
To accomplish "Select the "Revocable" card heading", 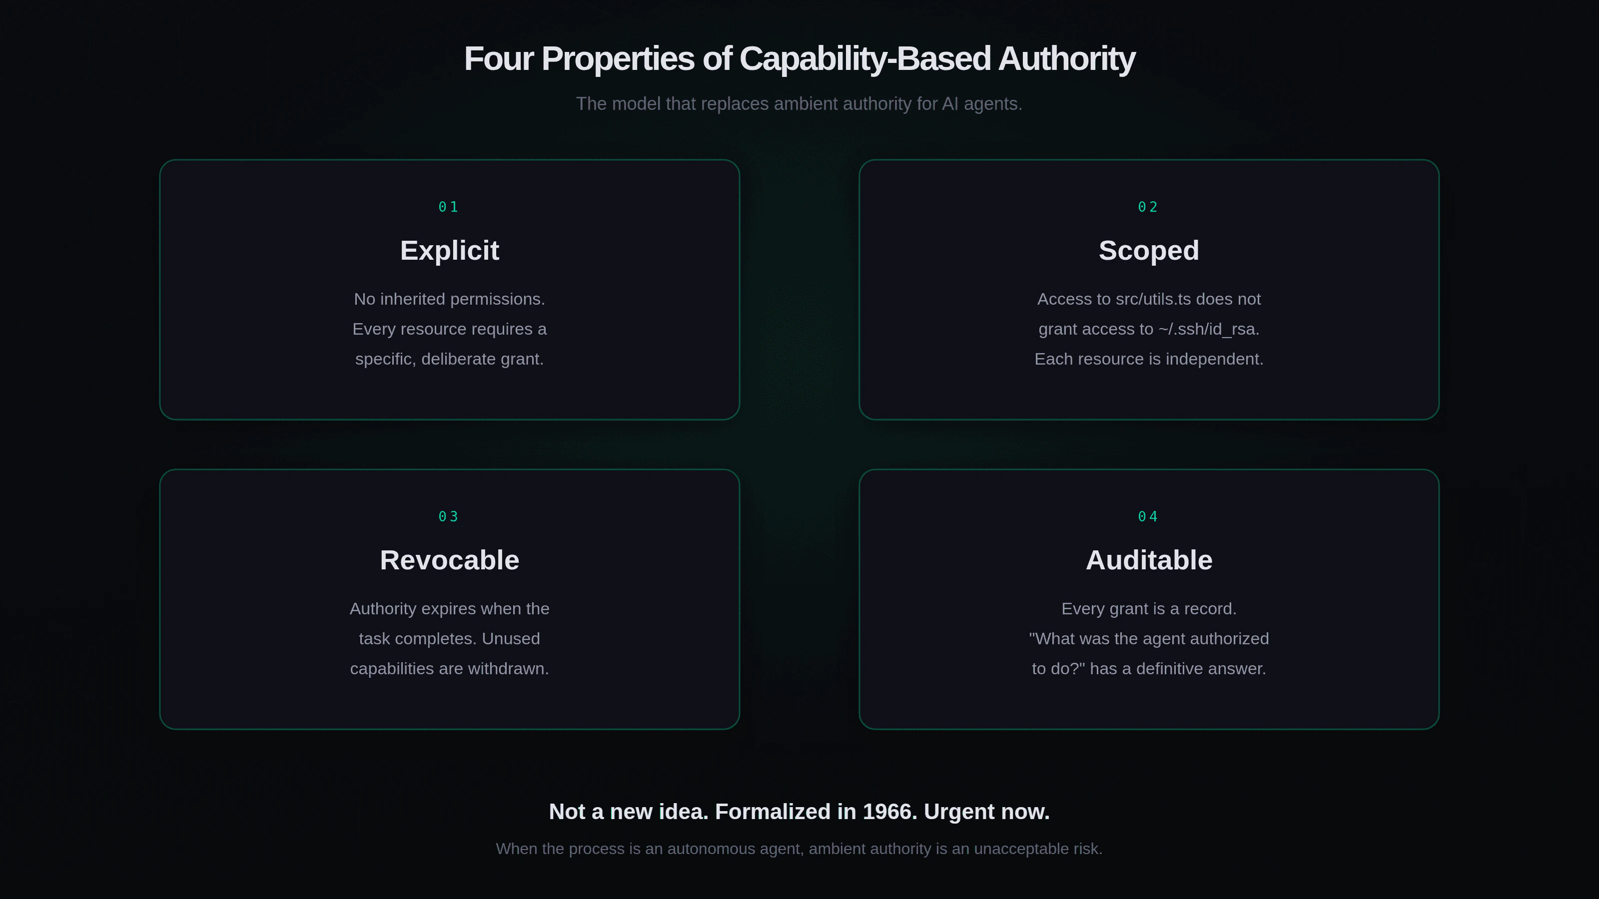I will [x=449, y=560].
